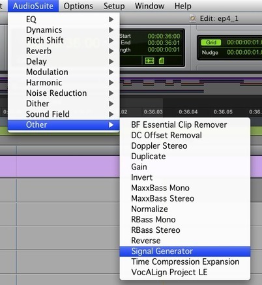Click the session icon beside Edit: ep4_1
Viewport: 262px width, 285px height.
[193, 19]
